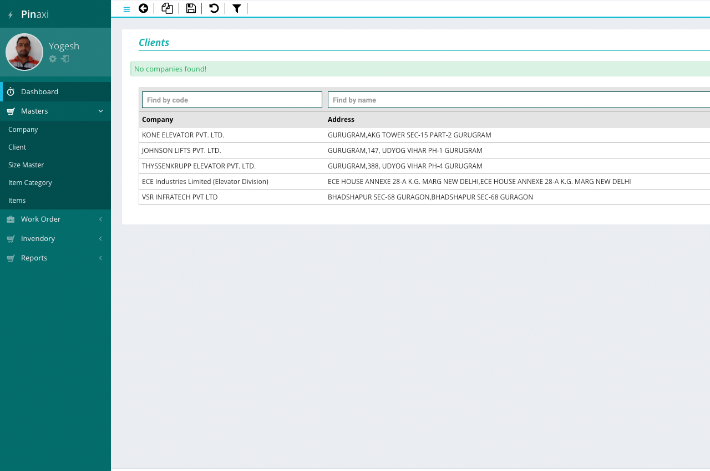Select THYSSENKRUPP ELEVATOR PVT. LTD. row

pyautogui.click(x=424, y=166)
